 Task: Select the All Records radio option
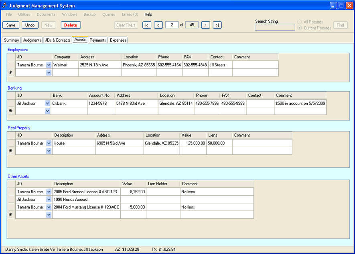tap(300, 22)
